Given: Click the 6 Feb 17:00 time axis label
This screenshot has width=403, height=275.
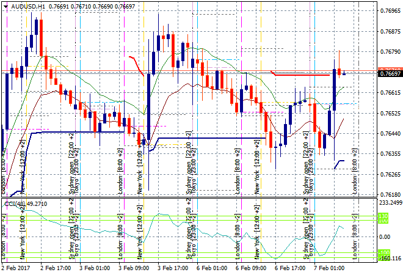Looking at the screenshot, I should (290, 268).
